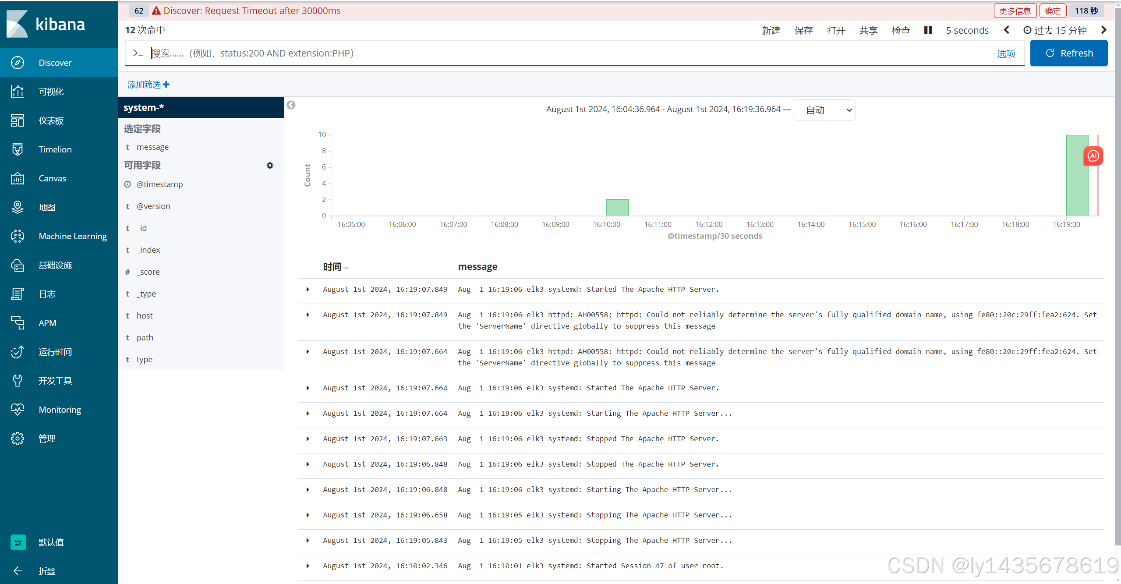Image resolution: width=1121 pixels, height=584 pixels.
Task: Open the 检查 inspect menu
Action: (901, 30)
